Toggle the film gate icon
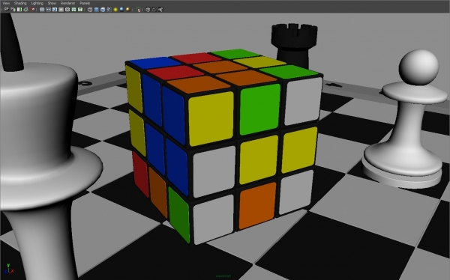Screen dimensions: 450x280 pyautogui.click(x=48, y=10)
